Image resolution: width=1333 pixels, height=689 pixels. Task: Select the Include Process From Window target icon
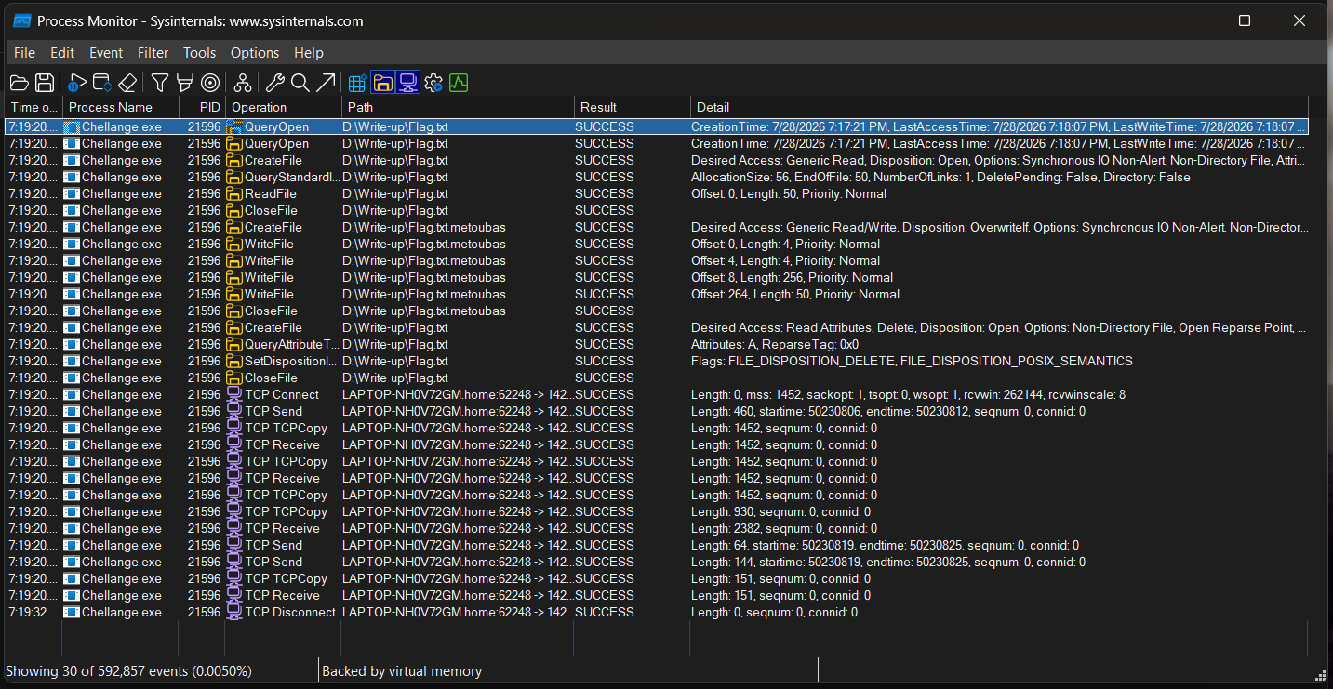point(210,83)
